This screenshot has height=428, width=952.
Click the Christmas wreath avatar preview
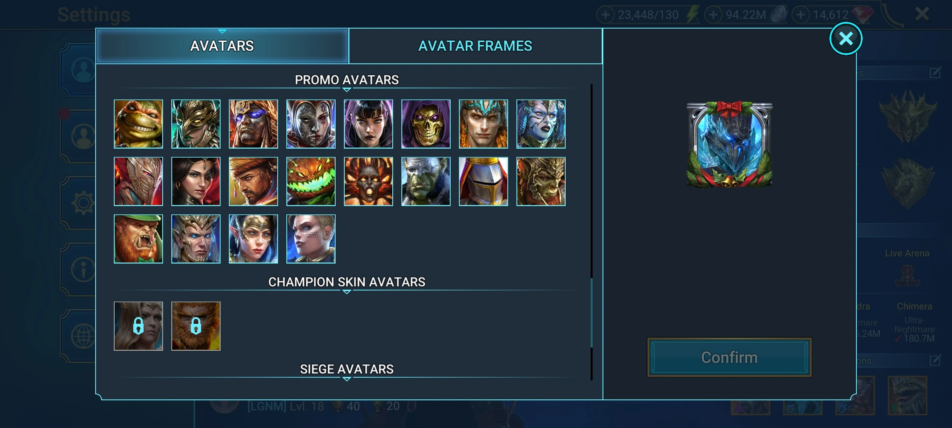pos(729,144)
